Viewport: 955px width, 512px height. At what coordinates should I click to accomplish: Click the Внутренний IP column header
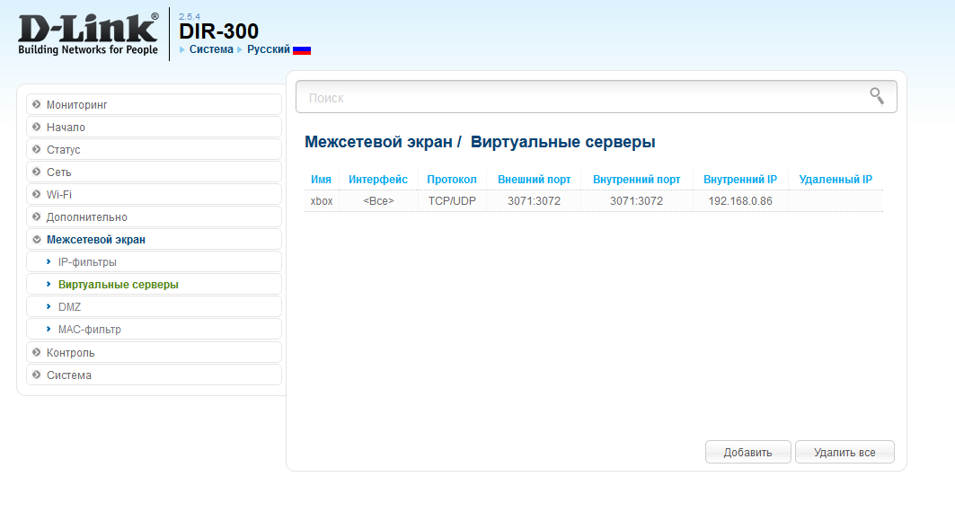[740, 180]
